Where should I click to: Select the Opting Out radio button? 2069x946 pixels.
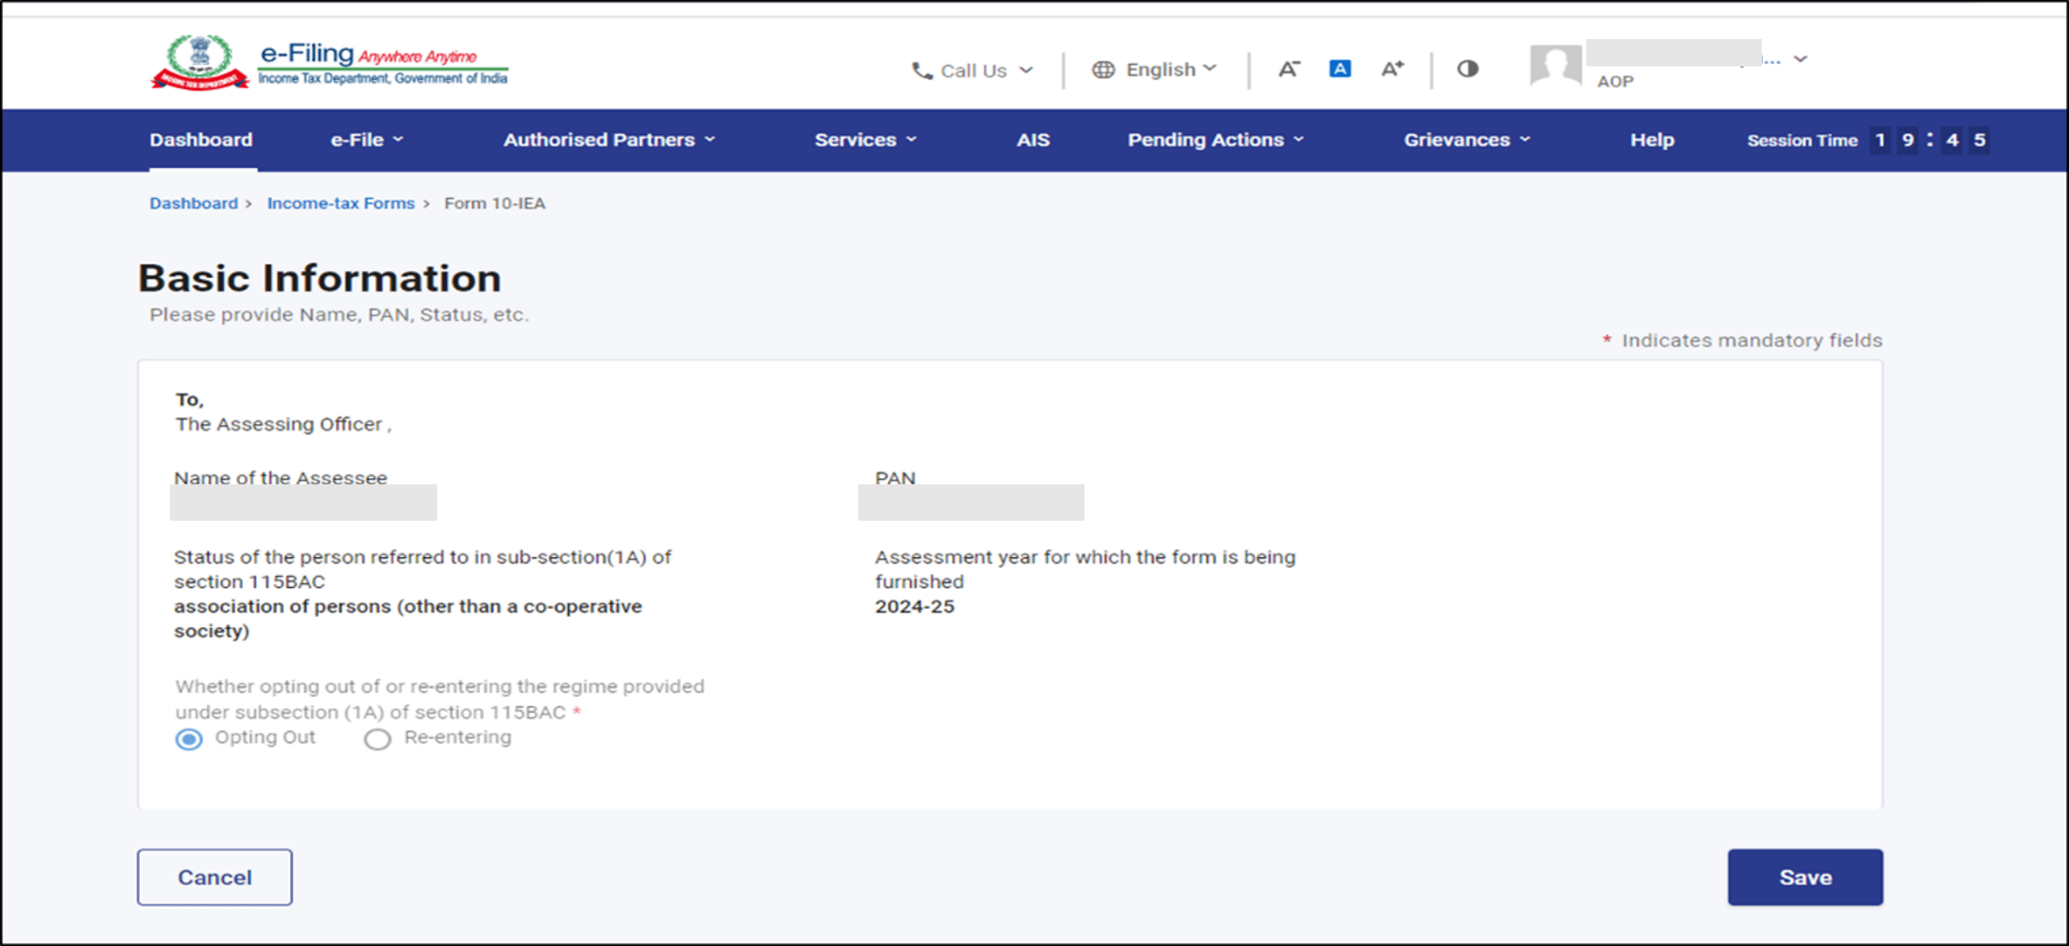coord(188,739)
